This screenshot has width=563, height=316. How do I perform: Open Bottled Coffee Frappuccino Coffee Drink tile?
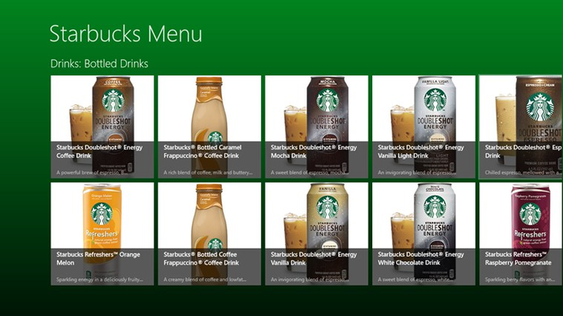(209, 234)
